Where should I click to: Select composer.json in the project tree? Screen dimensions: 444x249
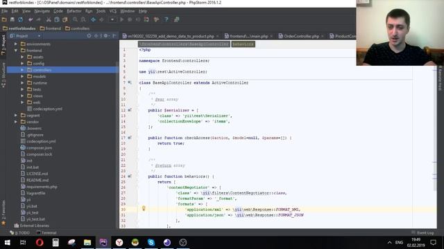(39, 148)
